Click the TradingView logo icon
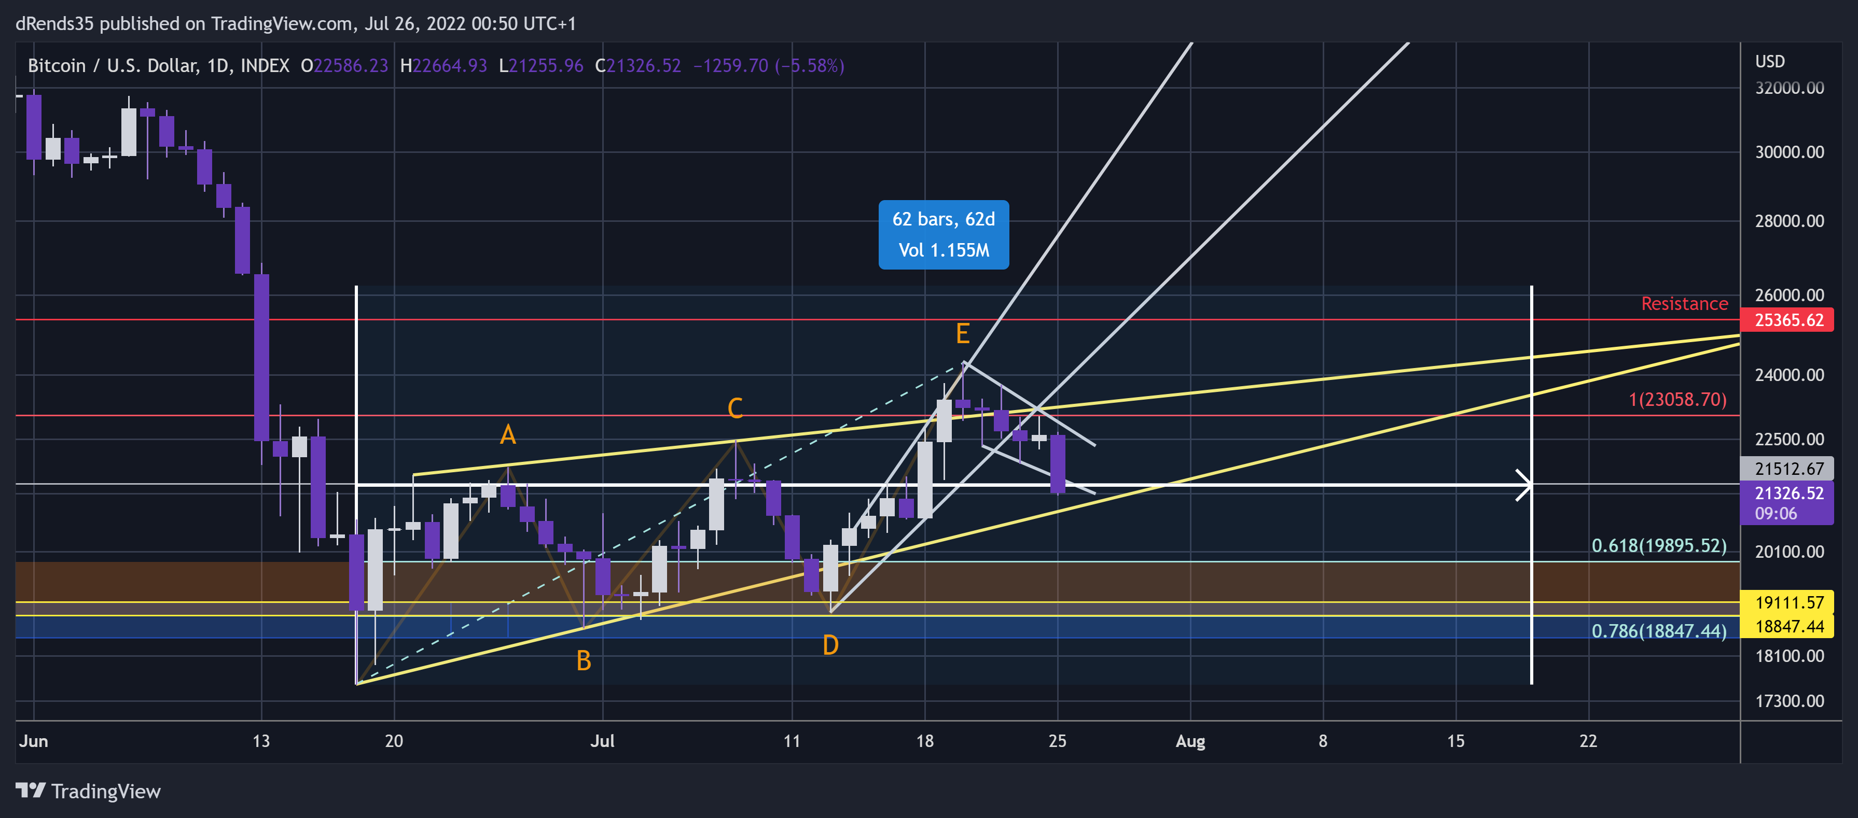Image resolution: width=1858 pixels, height=818 pixels. click(30, 791)
